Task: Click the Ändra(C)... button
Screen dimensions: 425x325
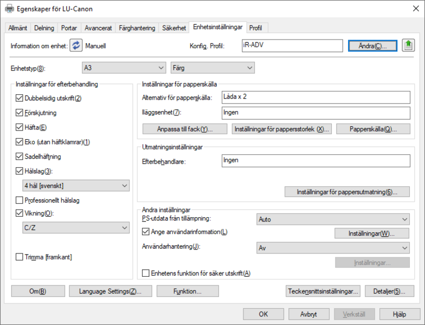Action: 372,45
